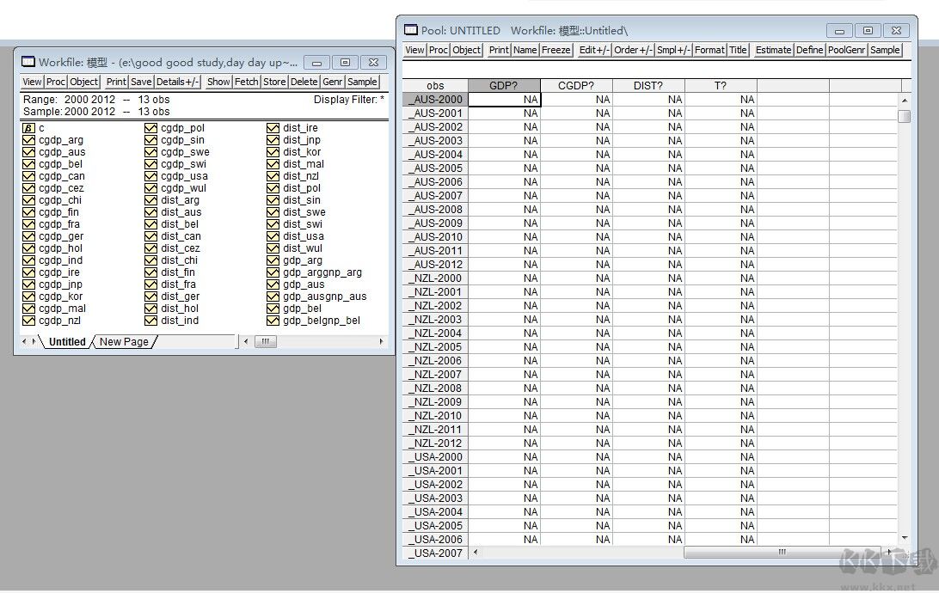Screen dimensions: 939x593
Task: Click the cgdp_aus series icon
Action: (x=29, y=152)
